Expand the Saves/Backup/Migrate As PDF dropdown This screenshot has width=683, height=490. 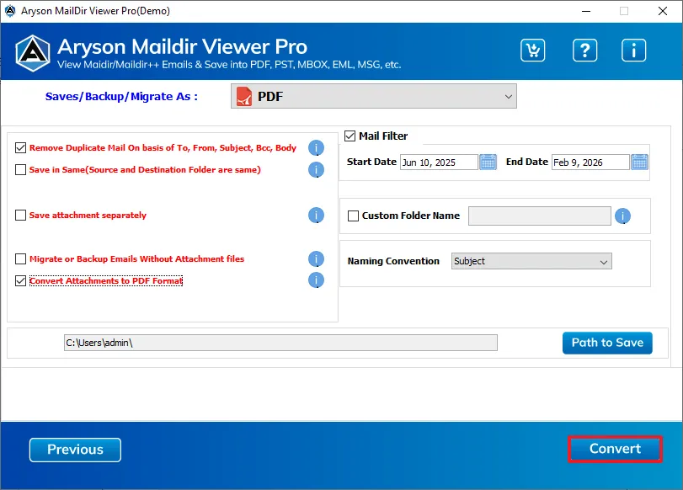point(374,96)
